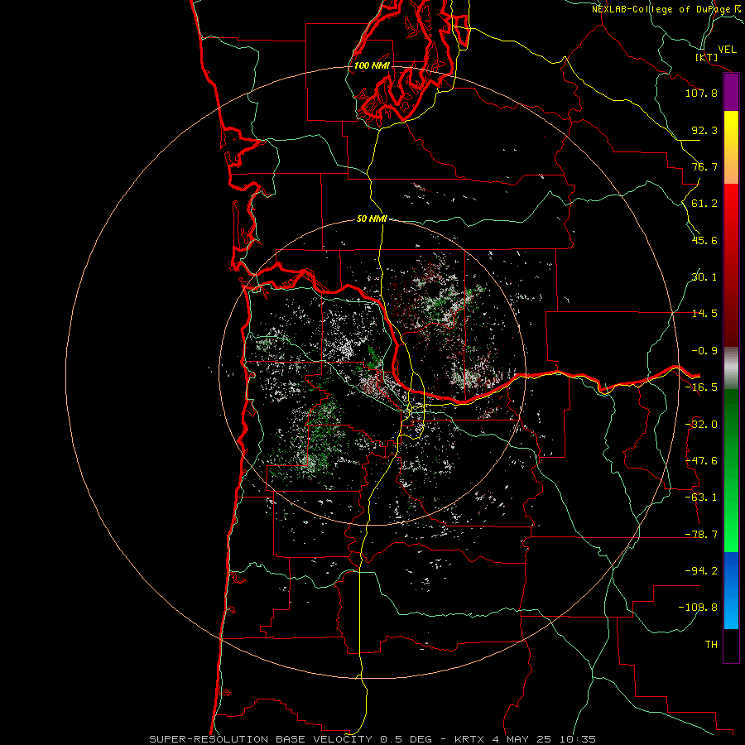Click the -16.5 velocity scale value
745x745 pixels.
(701, 387)
